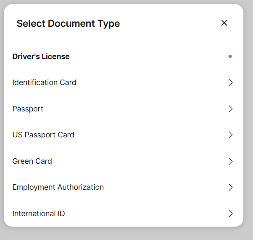Viewport: 253px width, 240px height.
Task: Close the Select Document Type dialog
Action: tap(224, 23)
